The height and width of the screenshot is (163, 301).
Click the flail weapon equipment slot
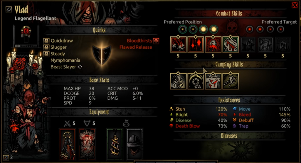[x=67, y=145]
